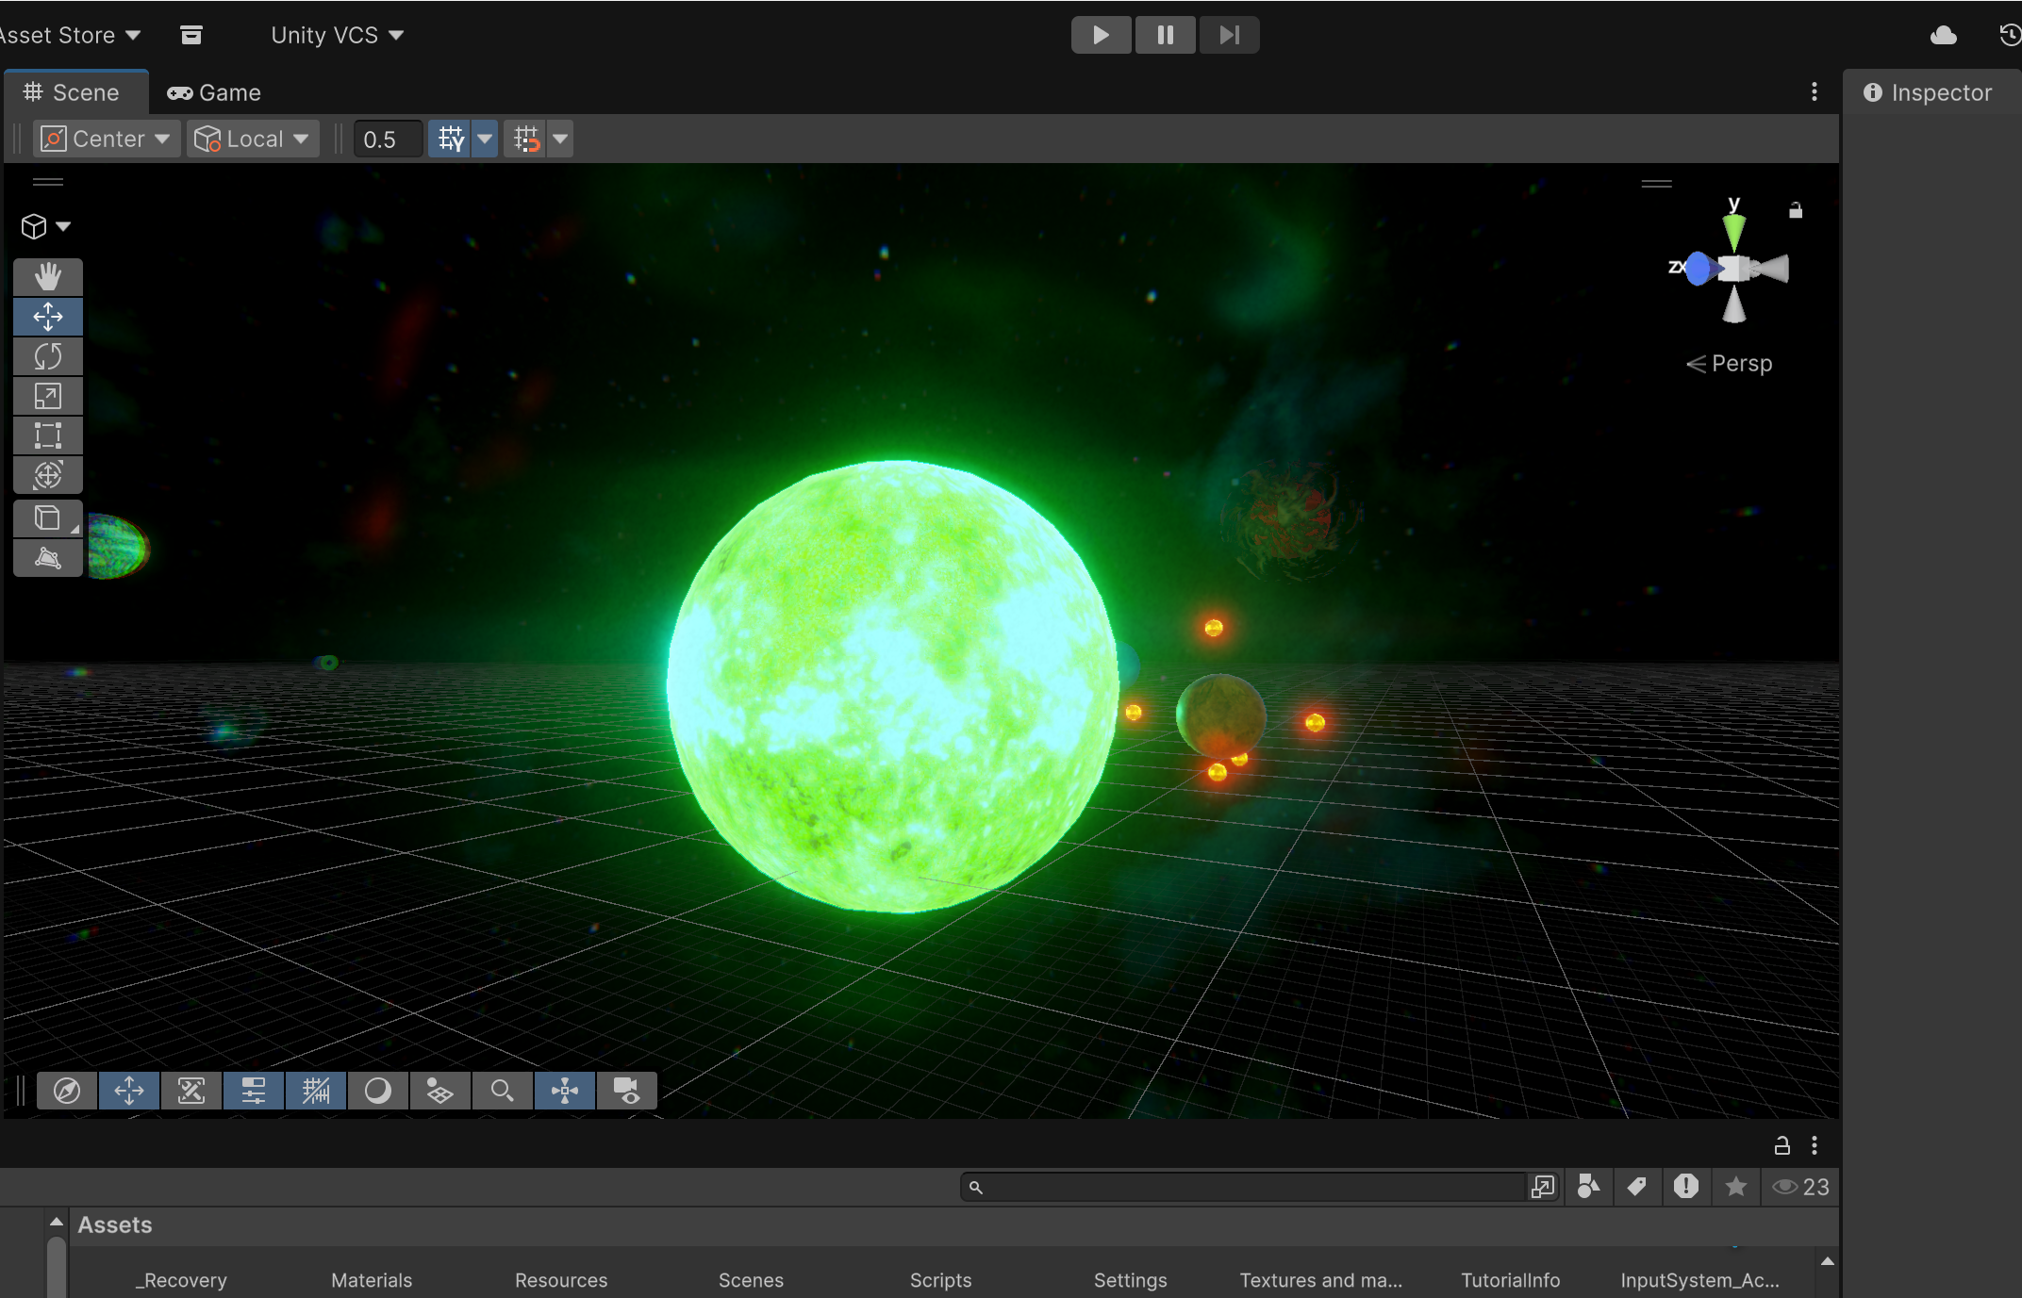Select the Rotate tool
Screen dimensions: 2022x1298
pyautogui.click(x=48, y=356)
